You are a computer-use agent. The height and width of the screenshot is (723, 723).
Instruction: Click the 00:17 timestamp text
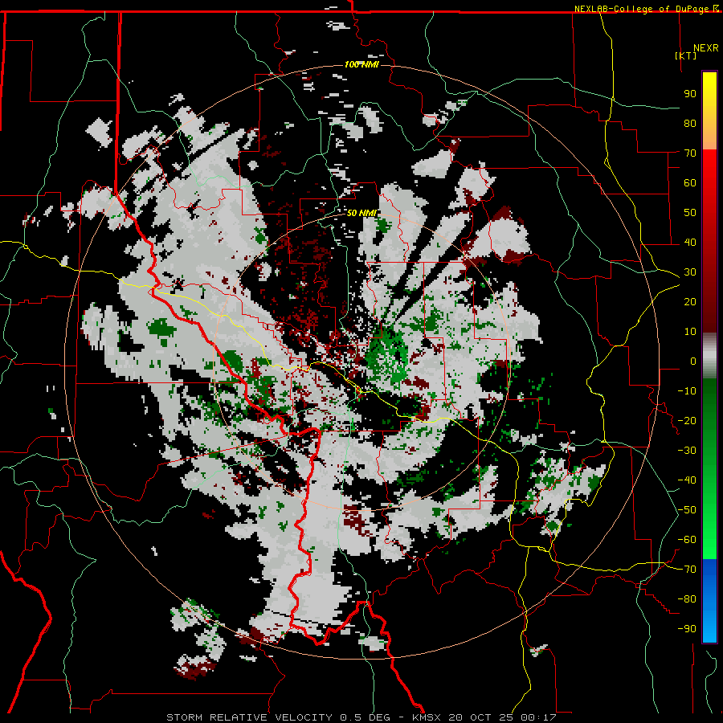[538, 717]
